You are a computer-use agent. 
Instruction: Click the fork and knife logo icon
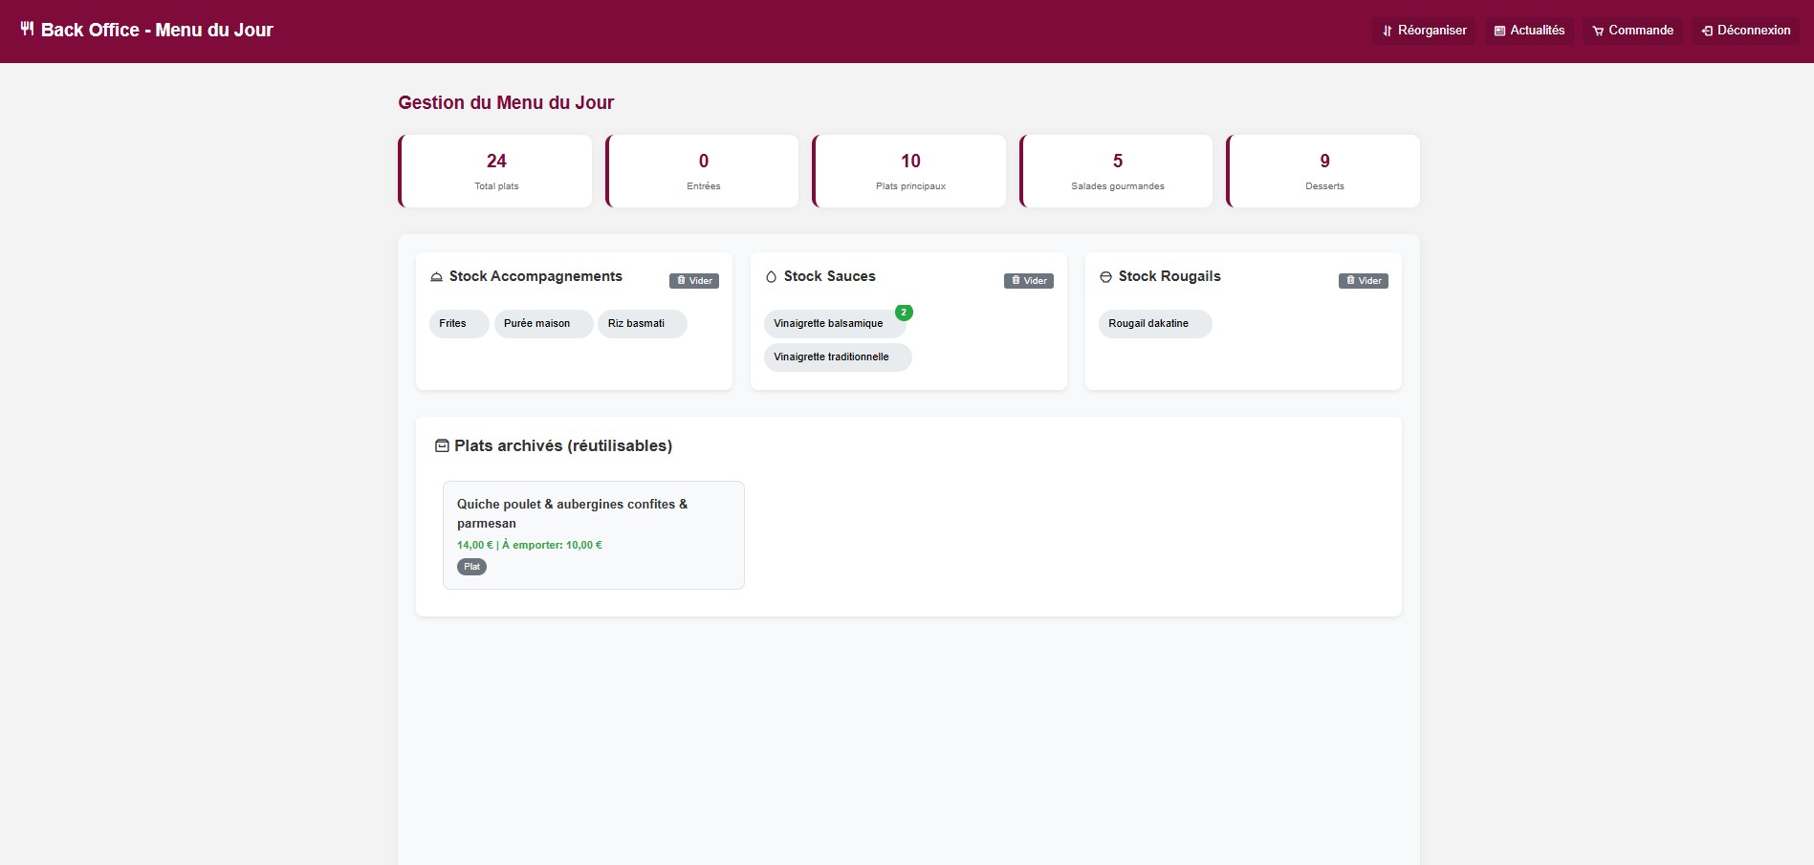click(28, 29)
